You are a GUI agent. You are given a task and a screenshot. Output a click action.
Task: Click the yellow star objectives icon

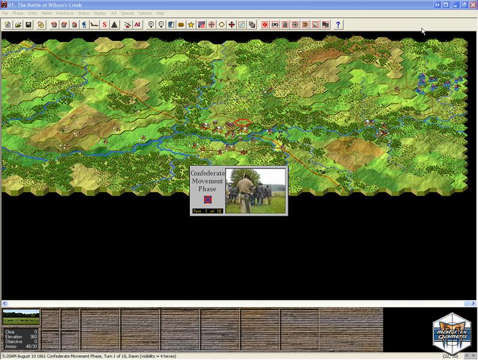pos(191,25)
